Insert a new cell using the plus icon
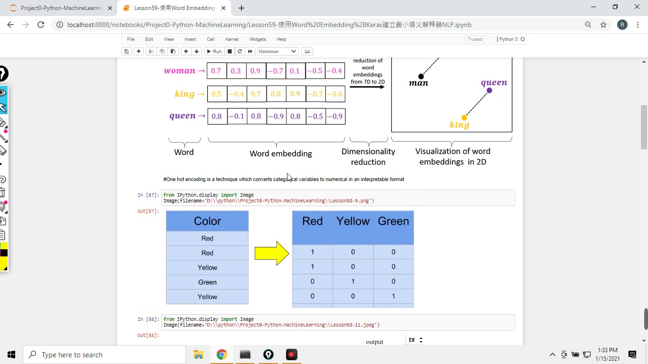This screenshot has height=364, width=648. 139,51
